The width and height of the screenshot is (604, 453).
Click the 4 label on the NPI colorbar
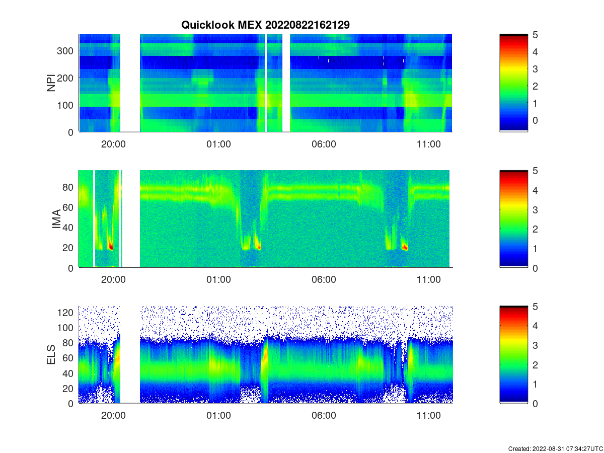tap(536, 52)
